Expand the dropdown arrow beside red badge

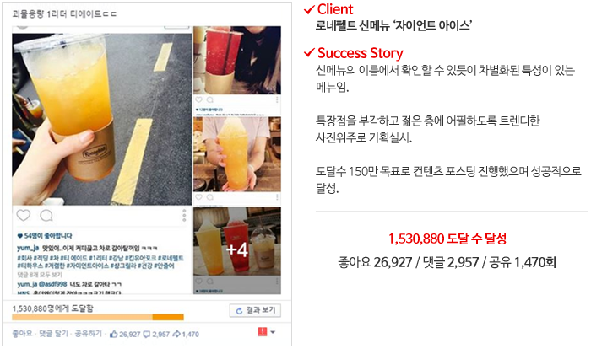(273, 332)
